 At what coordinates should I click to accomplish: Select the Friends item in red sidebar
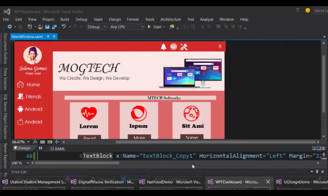(x=29, y=97)
